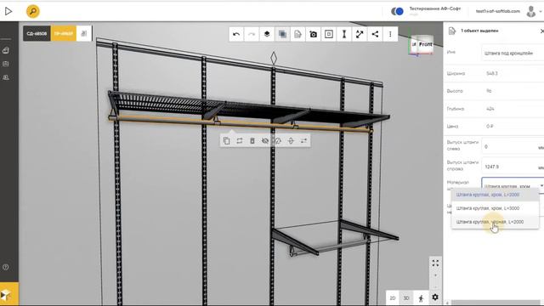
Task: Select round rod chrome L=3000 option
Action: tap(495, 208)
